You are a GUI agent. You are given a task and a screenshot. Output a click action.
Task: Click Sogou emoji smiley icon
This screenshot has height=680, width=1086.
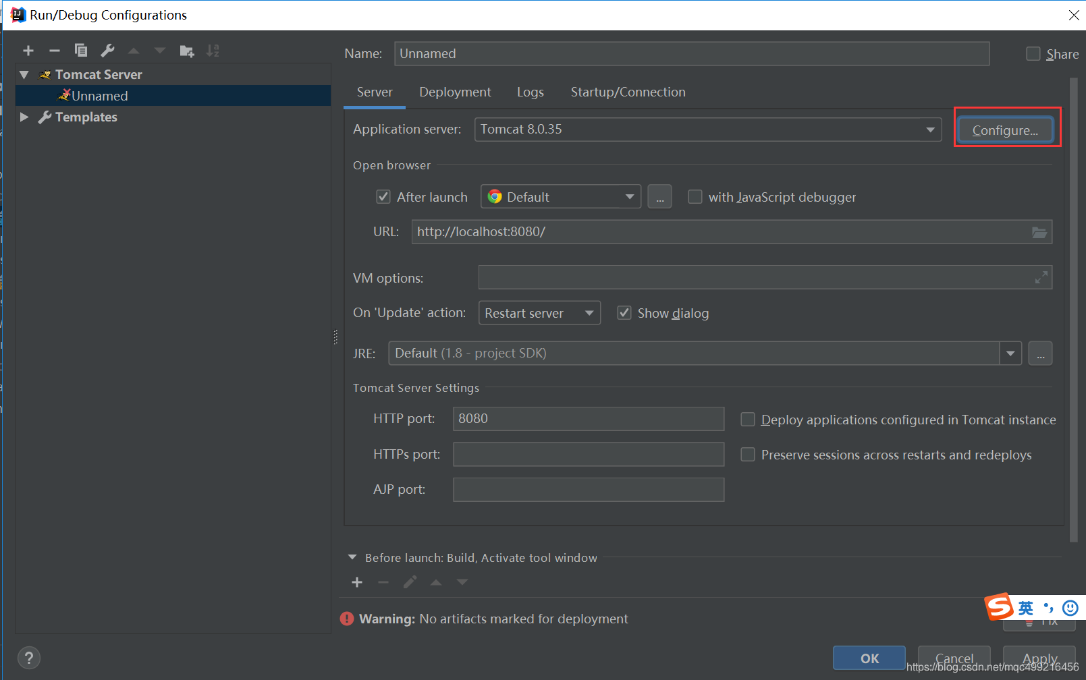pyautogui.click(x=1070, y=608)
